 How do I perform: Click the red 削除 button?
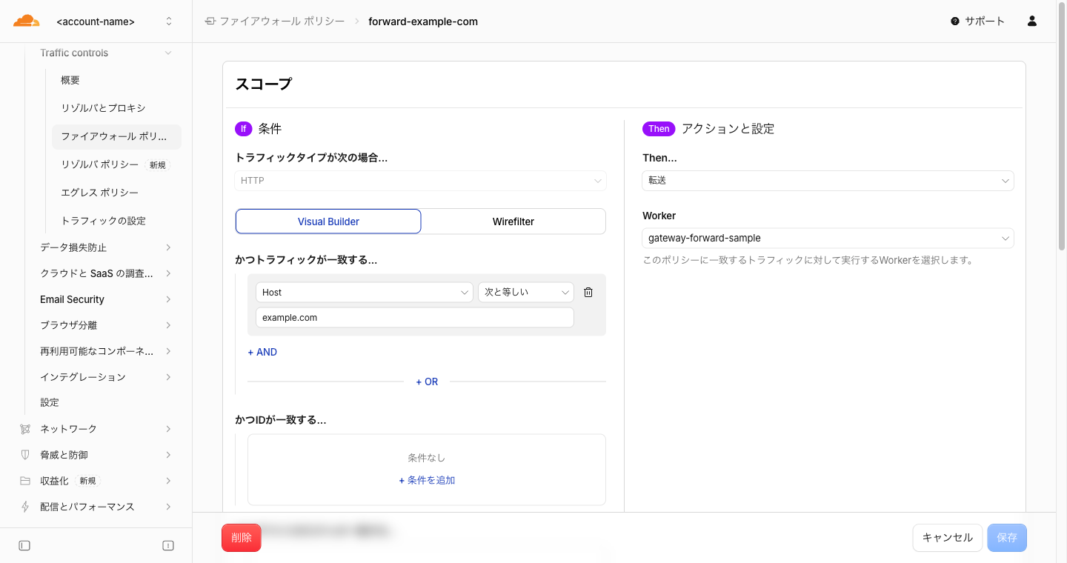[x=242, y=538]
